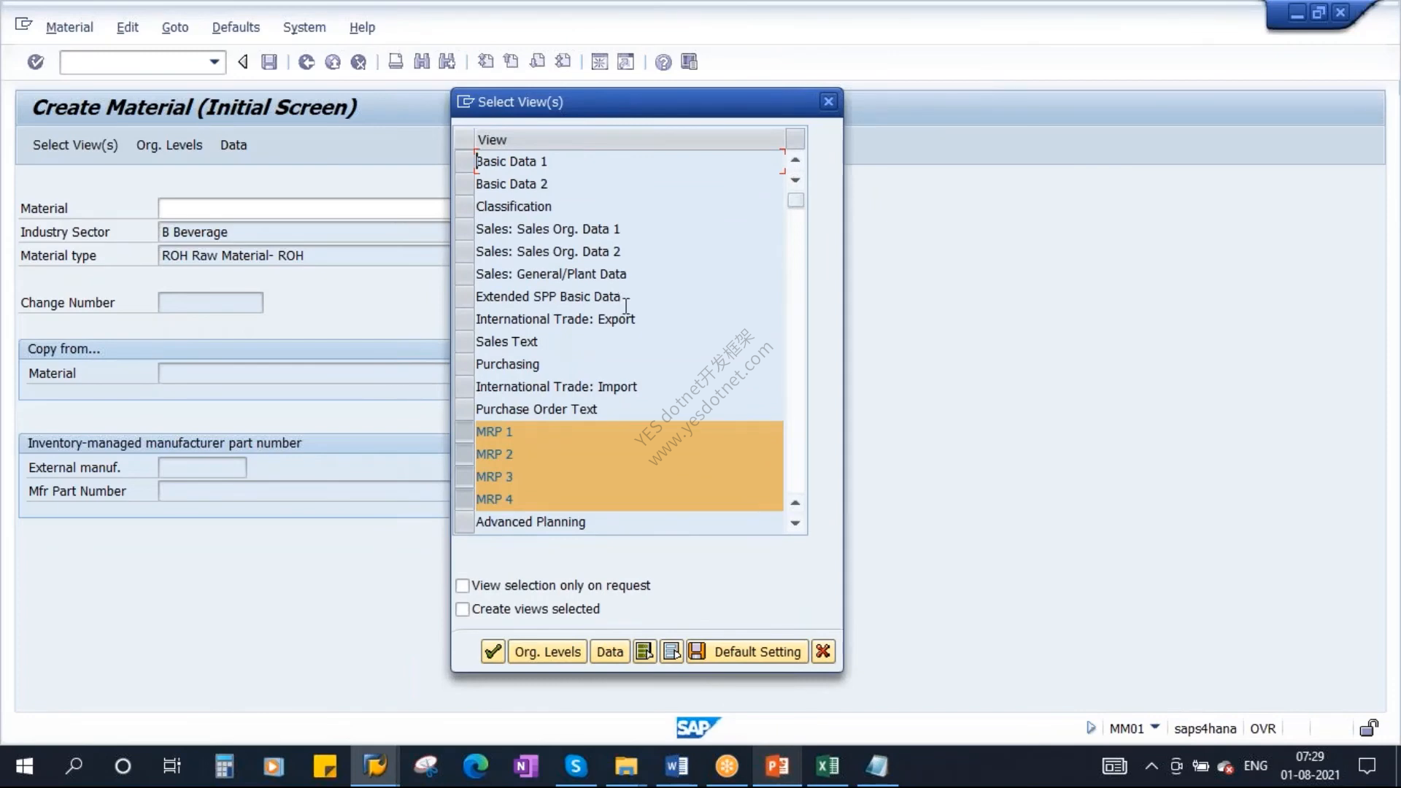Click the Exit up-arrow toolbar icon
The image size is (1401, 788).
pos(333,62)
